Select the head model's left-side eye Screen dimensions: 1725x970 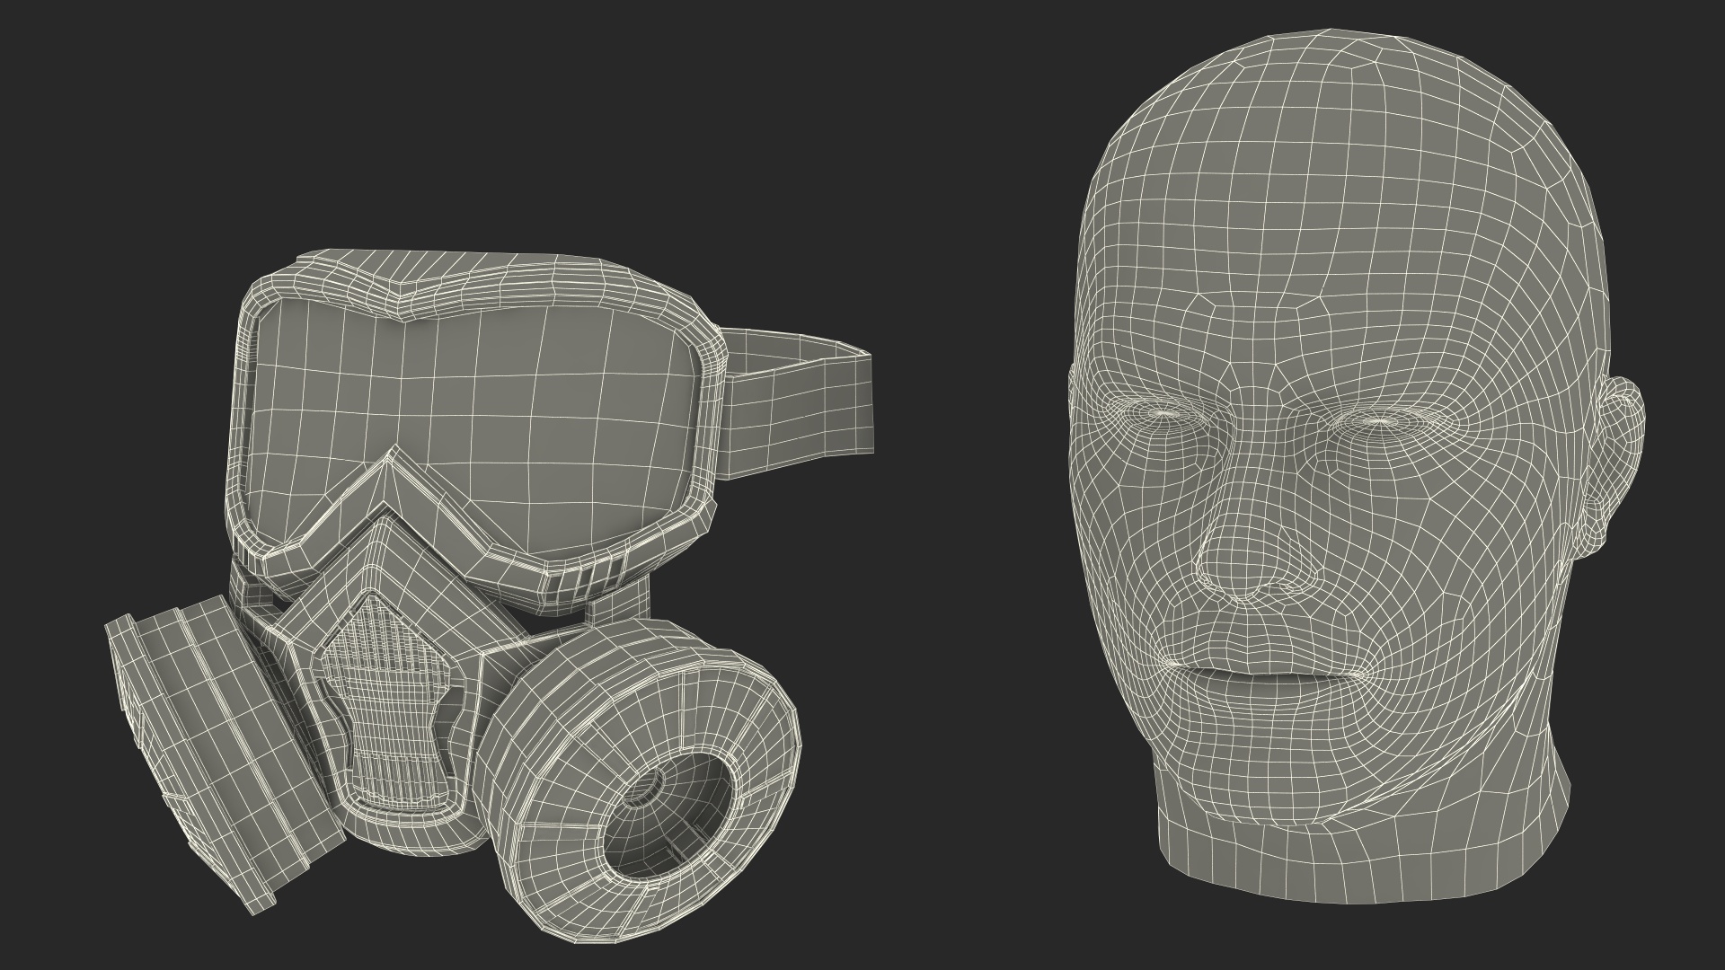1165,414
